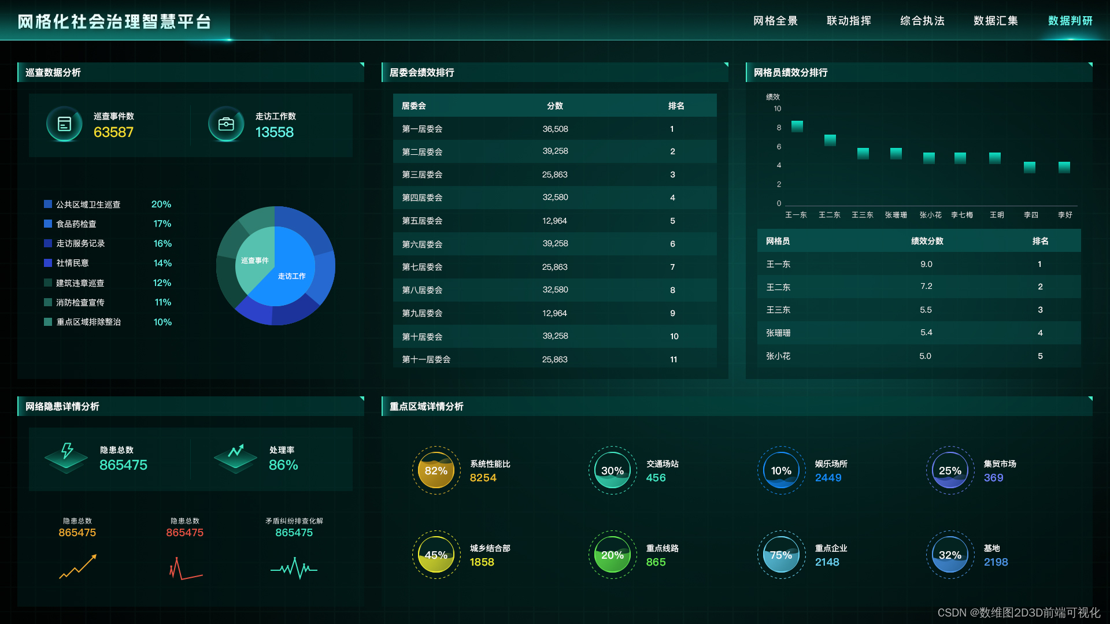The height and width of the screenshot is (624, 1110).
Task: Open the 网格全景 navigation tab
Action: click(x=775, y=21)
